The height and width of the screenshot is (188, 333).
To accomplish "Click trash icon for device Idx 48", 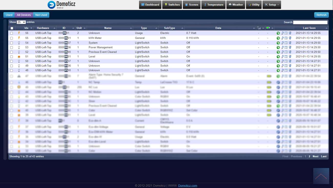I will [290, 70].
